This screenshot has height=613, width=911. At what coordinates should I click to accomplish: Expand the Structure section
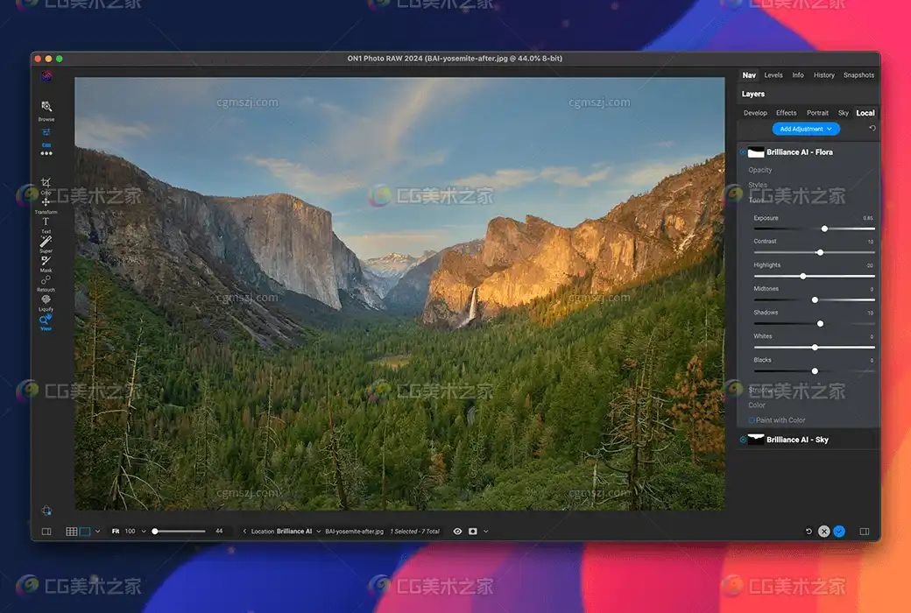click(x=762, y=391)
